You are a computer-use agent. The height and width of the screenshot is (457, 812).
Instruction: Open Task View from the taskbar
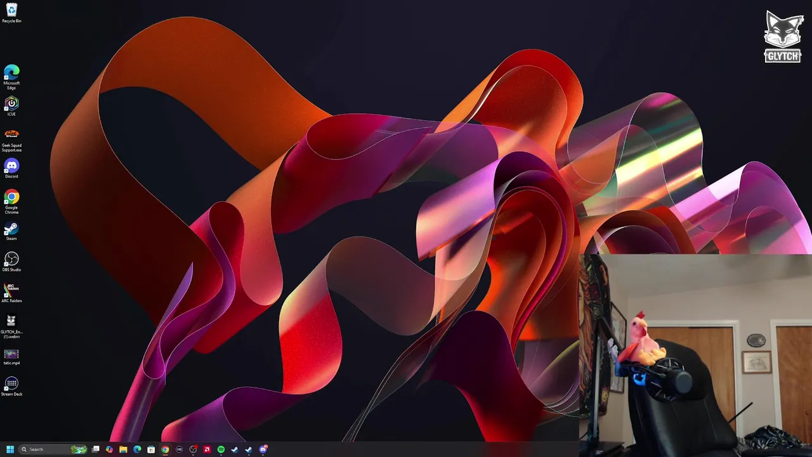[x=95, y=449]
